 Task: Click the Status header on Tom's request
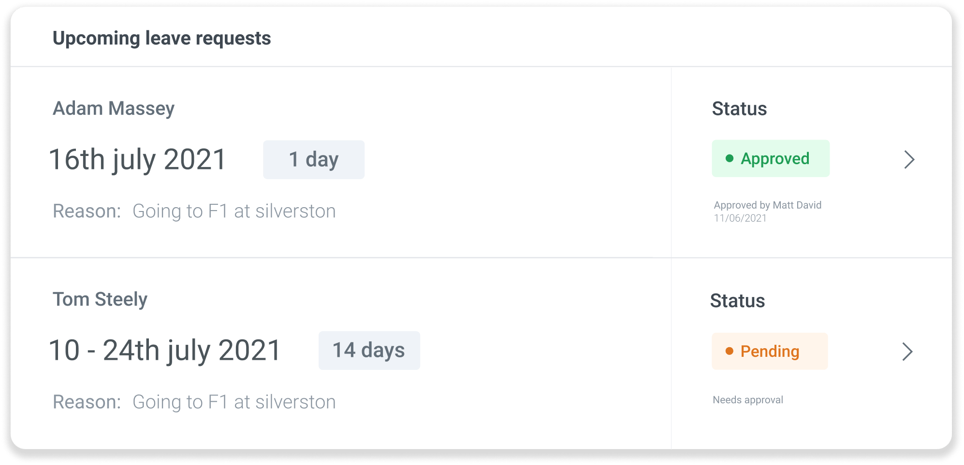737,301
